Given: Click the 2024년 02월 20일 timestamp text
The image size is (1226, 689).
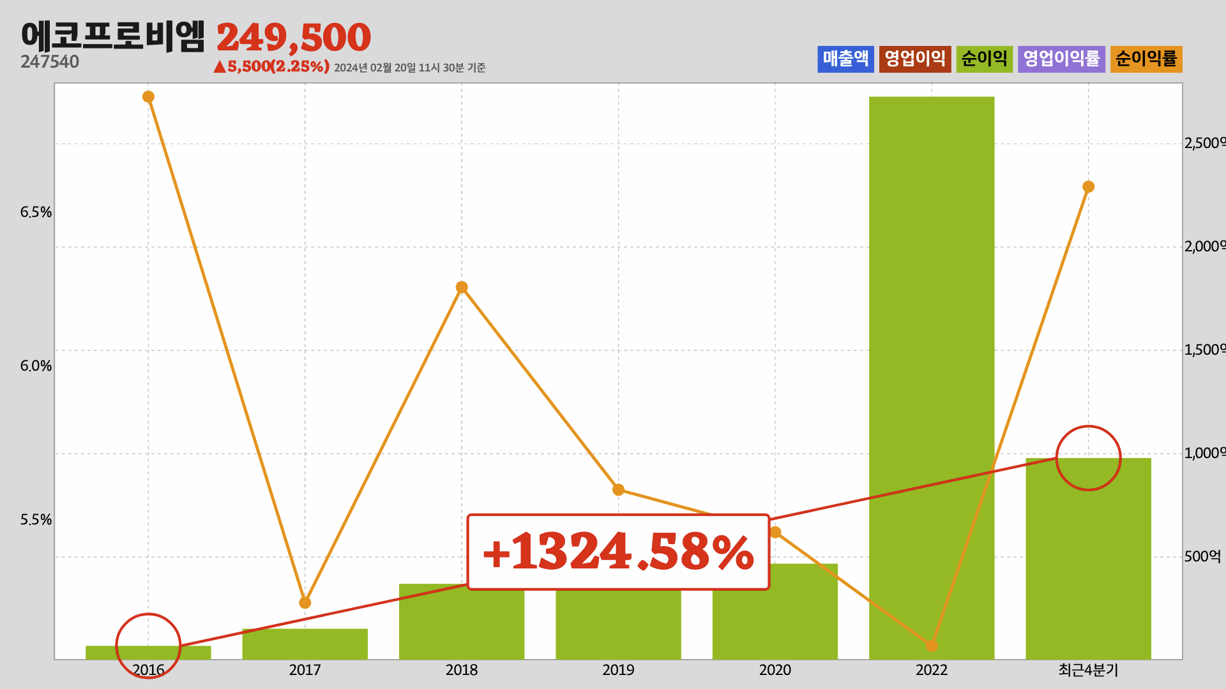Looking at the screenshot, I should (410, 68).
